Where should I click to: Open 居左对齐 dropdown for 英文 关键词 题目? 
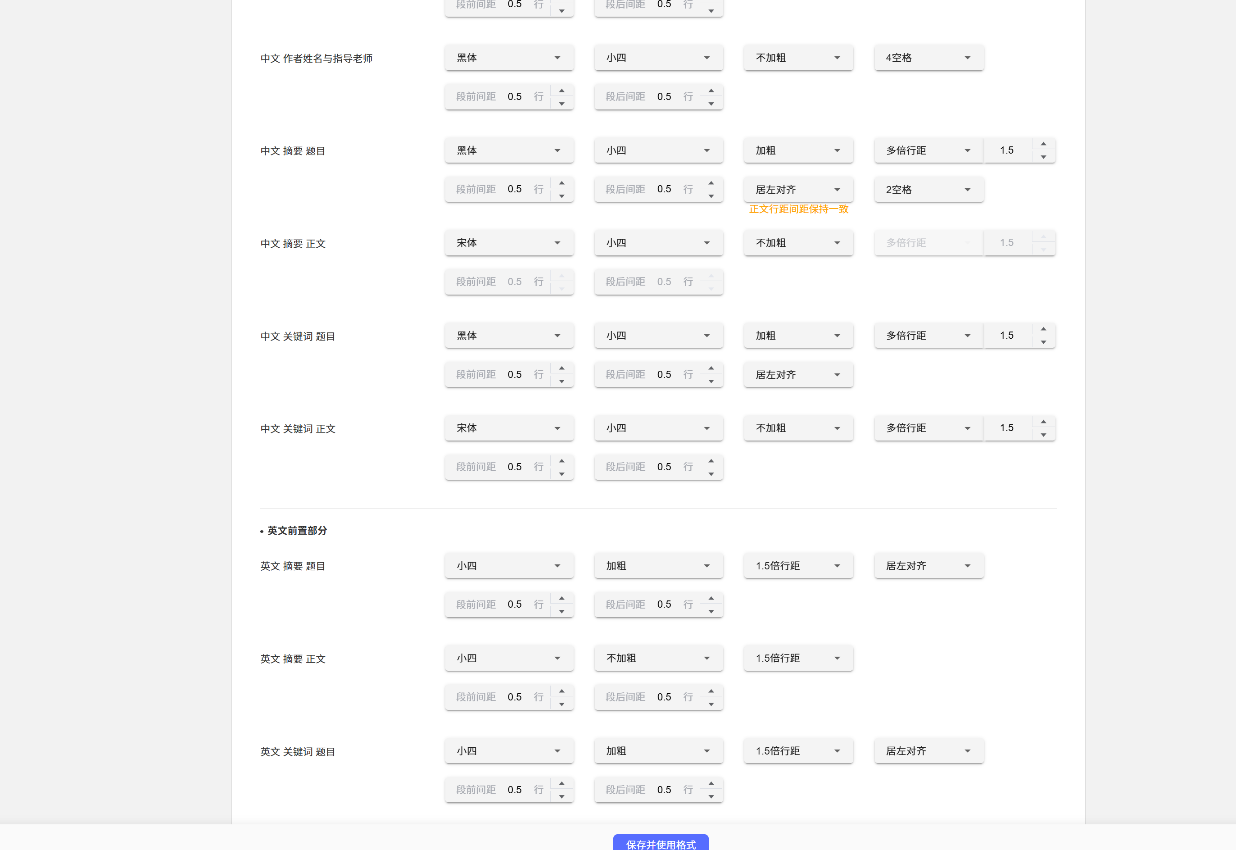coord(928,751)
